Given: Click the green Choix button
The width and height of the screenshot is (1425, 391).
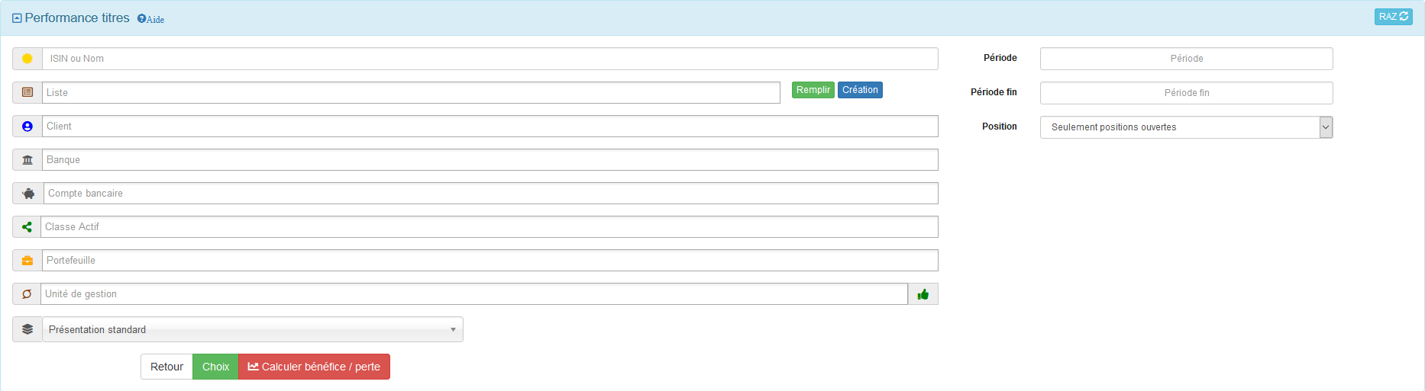Looking at the screenshot, I should tap(215, 367).
